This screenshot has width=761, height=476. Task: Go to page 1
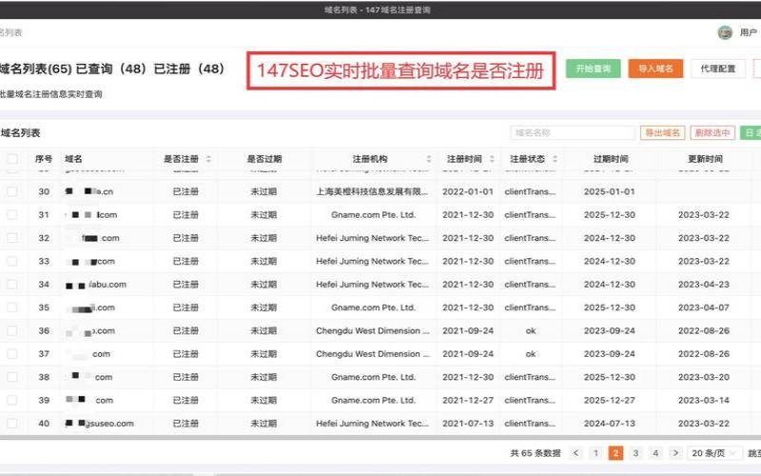(x=595, y=453)
